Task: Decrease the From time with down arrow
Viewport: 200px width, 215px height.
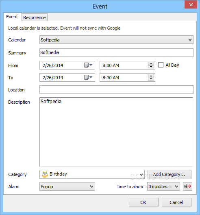Action: pyautogui.click(x=151, y=67)
